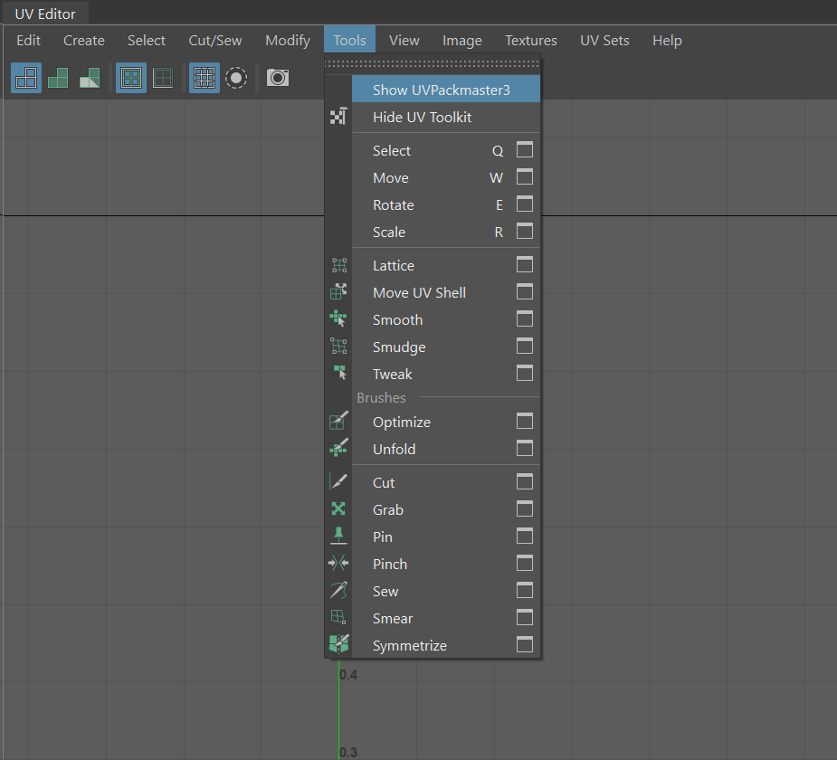Image resolution: width=837 pixels, height=760 pixels.
Task: Click the Smudge tool icon
Action: 338,347
